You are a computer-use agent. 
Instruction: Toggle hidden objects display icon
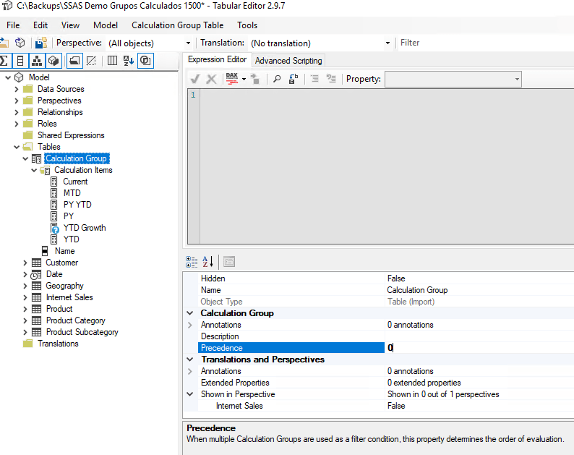[91, 61]
